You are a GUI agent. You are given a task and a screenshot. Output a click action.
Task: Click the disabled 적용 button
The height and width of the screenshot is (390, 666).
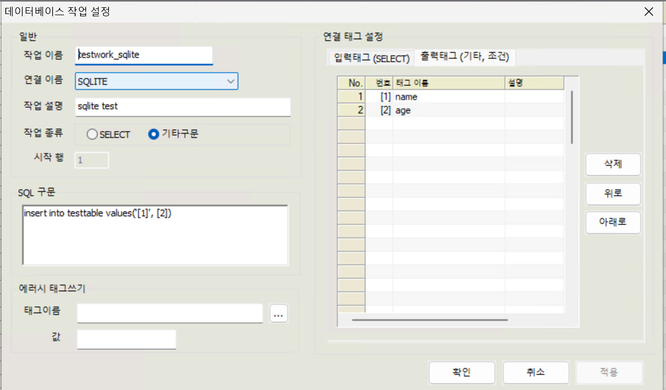609,372
